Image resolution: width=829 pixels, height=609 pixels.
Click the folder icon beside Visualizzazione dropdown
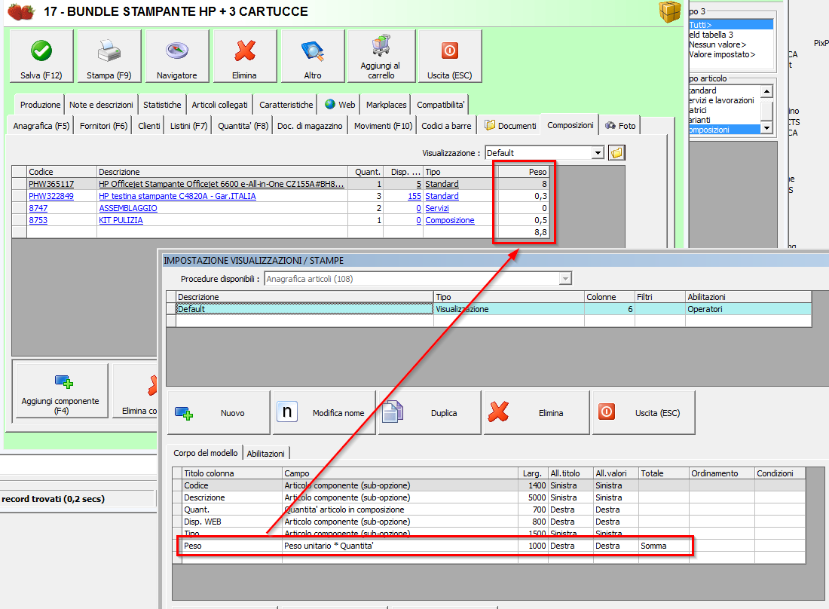[x=616, y=153]
